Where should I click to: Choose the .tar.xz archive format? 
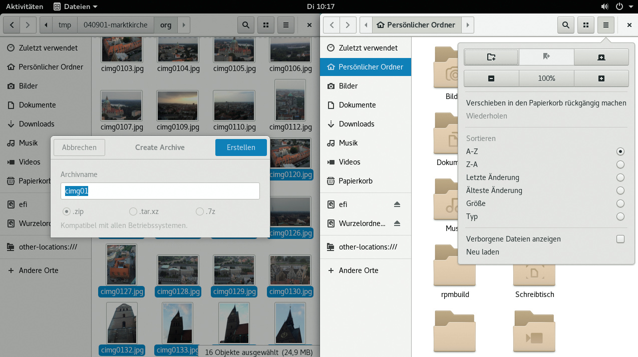[133, 211]
